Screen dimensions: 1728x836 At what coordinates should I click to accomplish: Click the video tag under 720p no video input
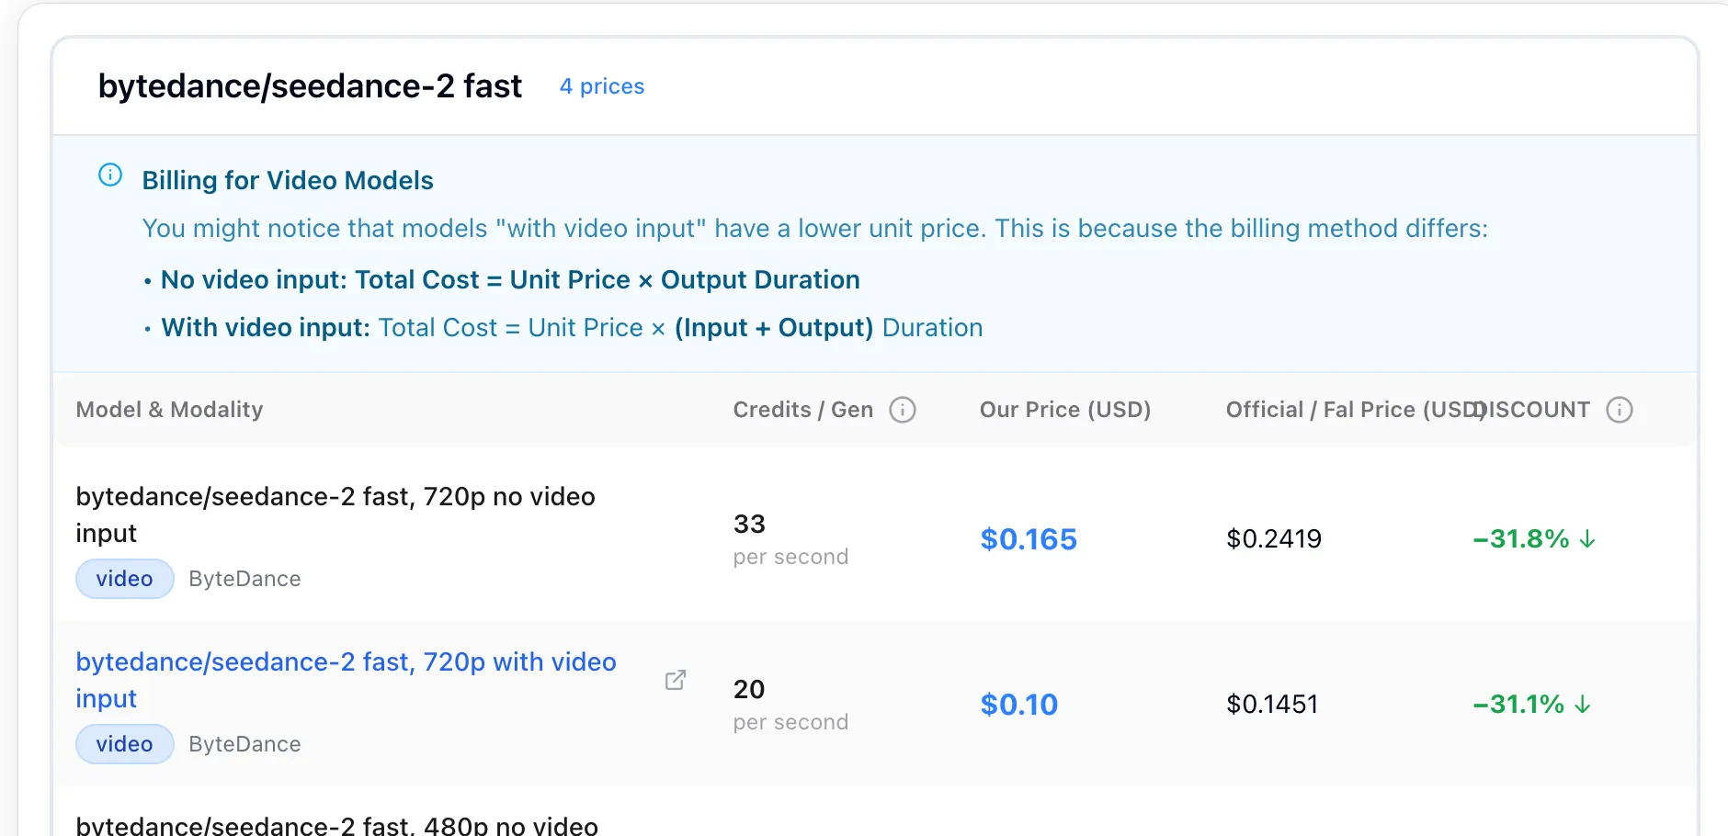[x=125, y=579]
